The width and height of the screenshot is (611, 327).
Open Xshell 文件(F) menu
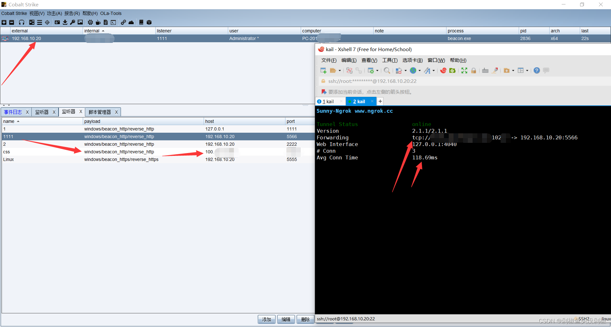coord(329,60)
